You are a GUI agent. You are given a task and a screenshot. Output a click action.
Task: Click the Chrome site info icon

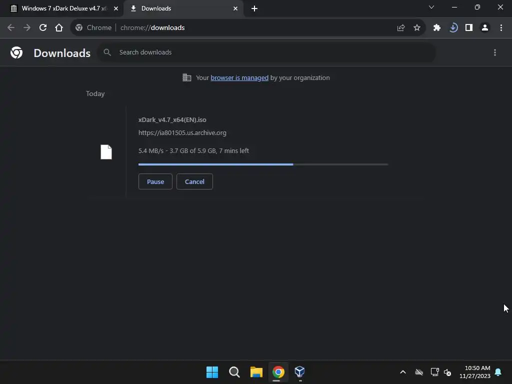click(79, 28)
